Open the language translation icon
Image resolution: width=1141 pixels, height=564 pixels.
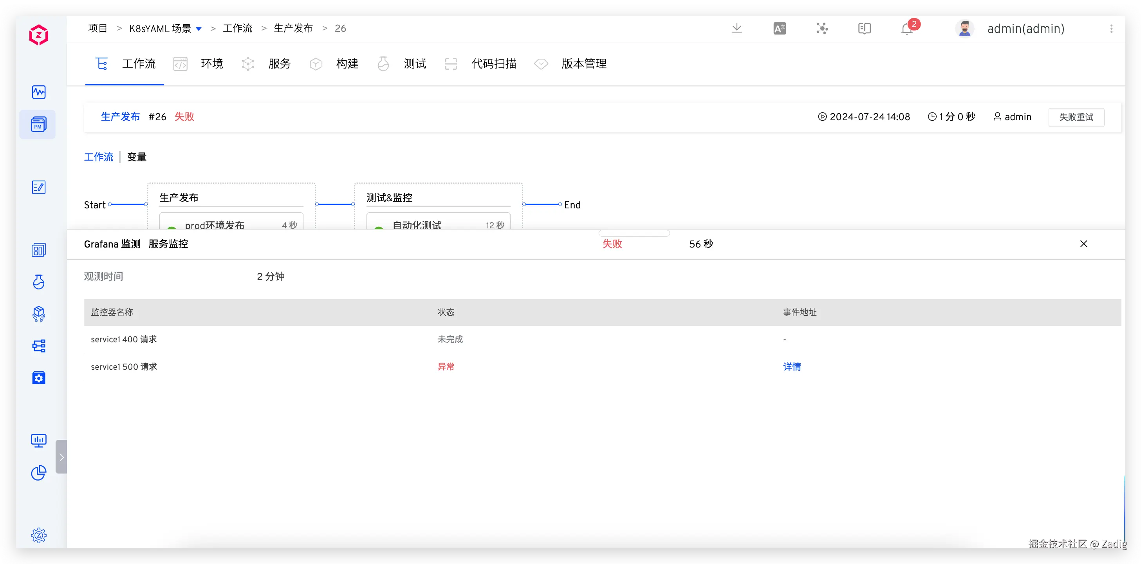(779, 29)
